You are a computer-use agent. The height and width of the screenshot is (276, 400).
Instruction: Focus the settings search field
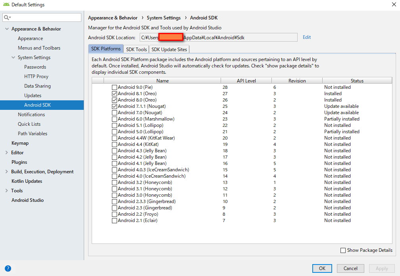42,17
